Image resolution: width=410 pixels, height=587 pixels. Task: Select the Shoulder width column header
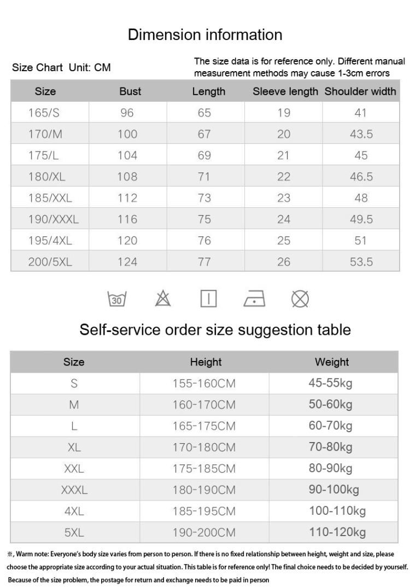tap(360, 91)
